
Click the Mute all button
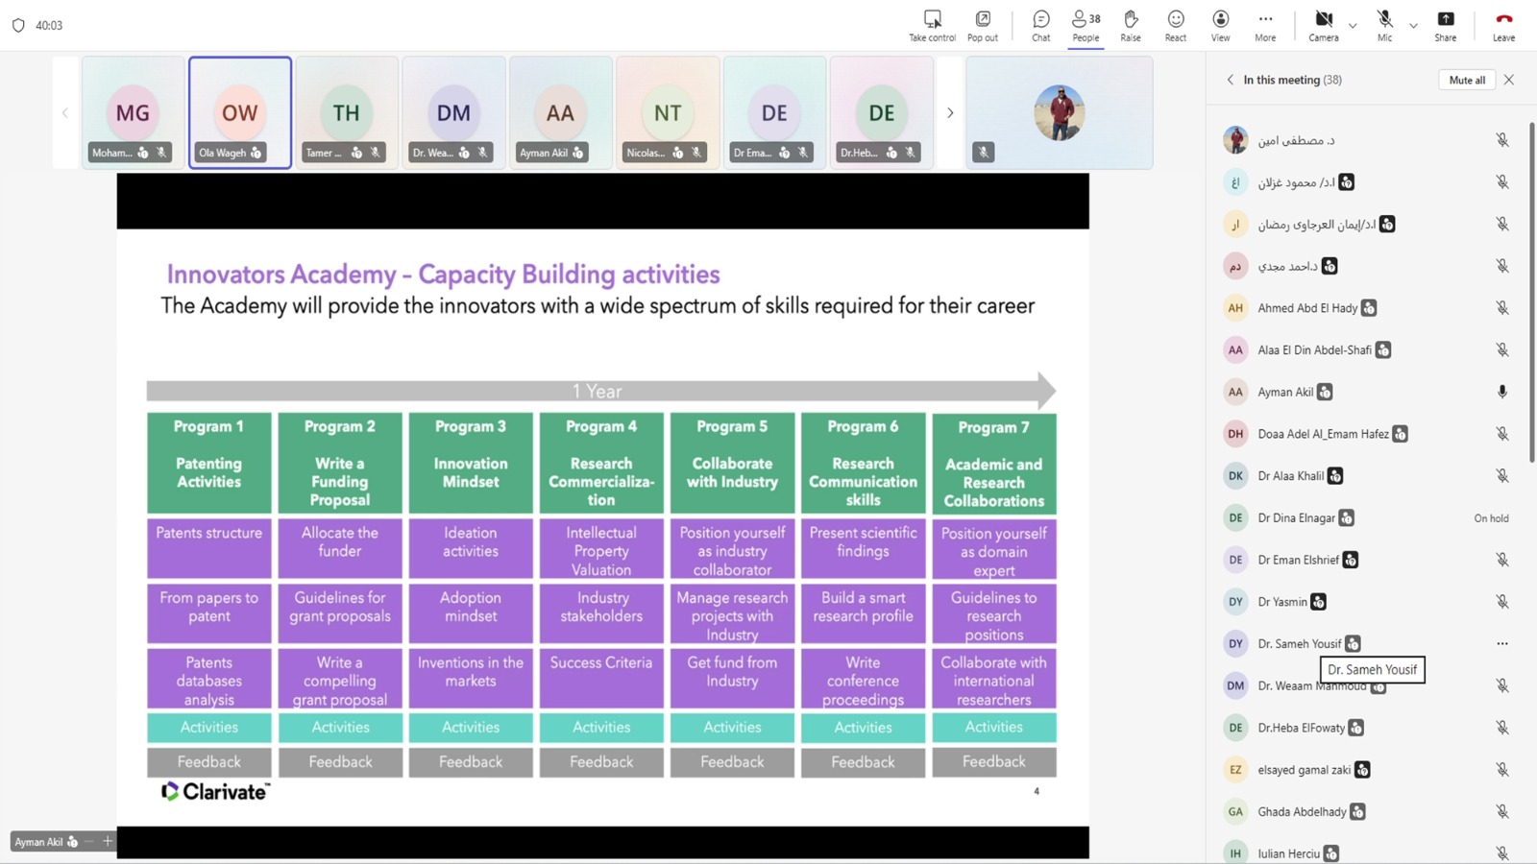pyautogui.click(x=1466, y=81)
